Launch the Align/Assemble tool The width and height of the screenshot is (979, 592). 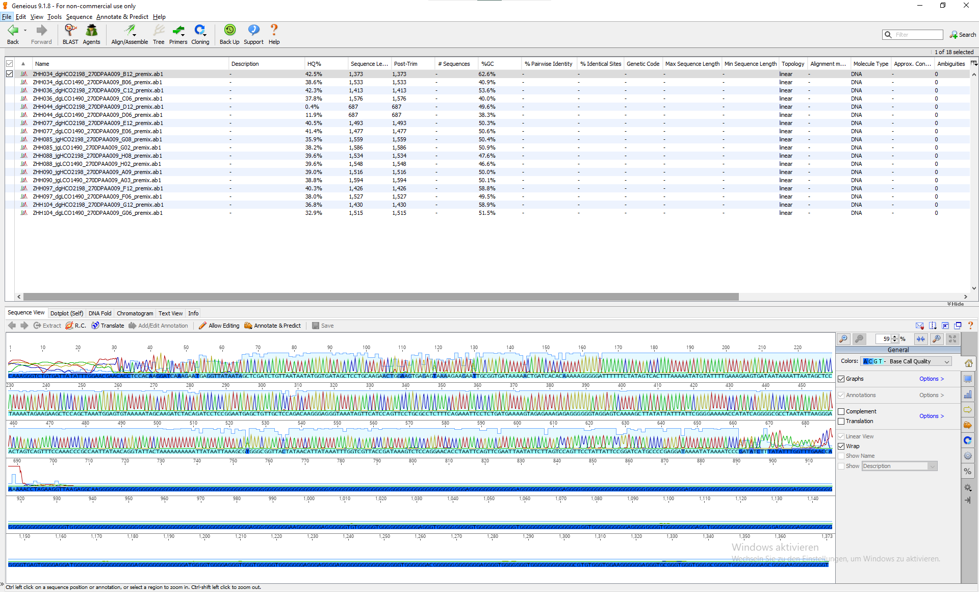[130, 34]
